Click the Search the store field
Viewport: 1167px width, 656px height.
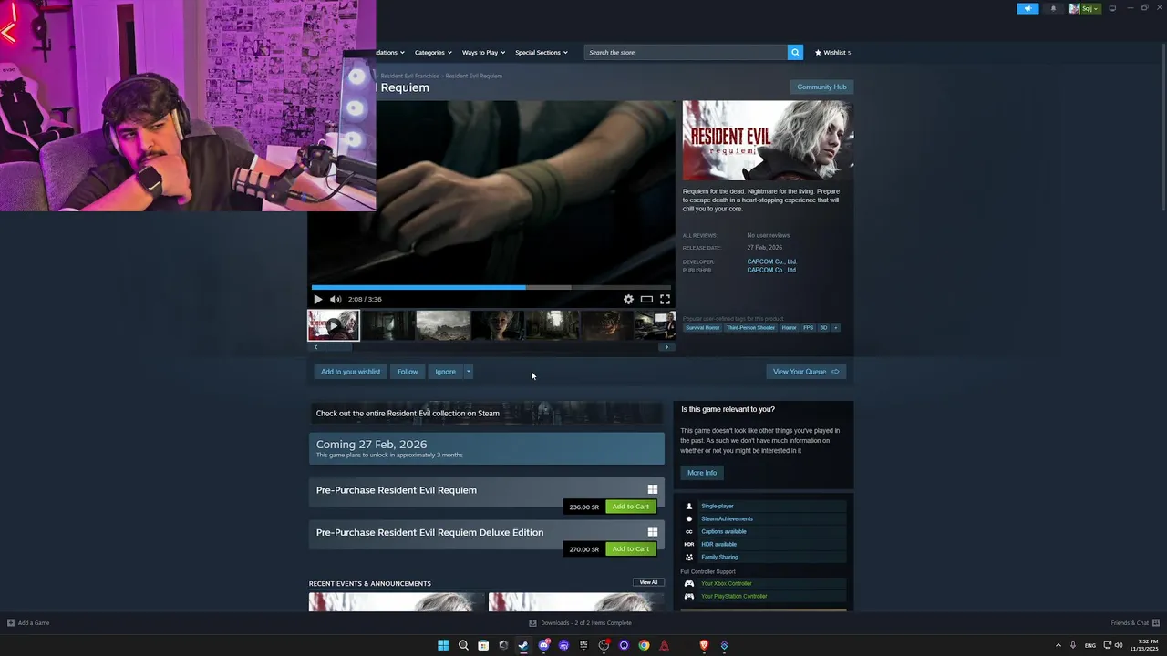686,53
